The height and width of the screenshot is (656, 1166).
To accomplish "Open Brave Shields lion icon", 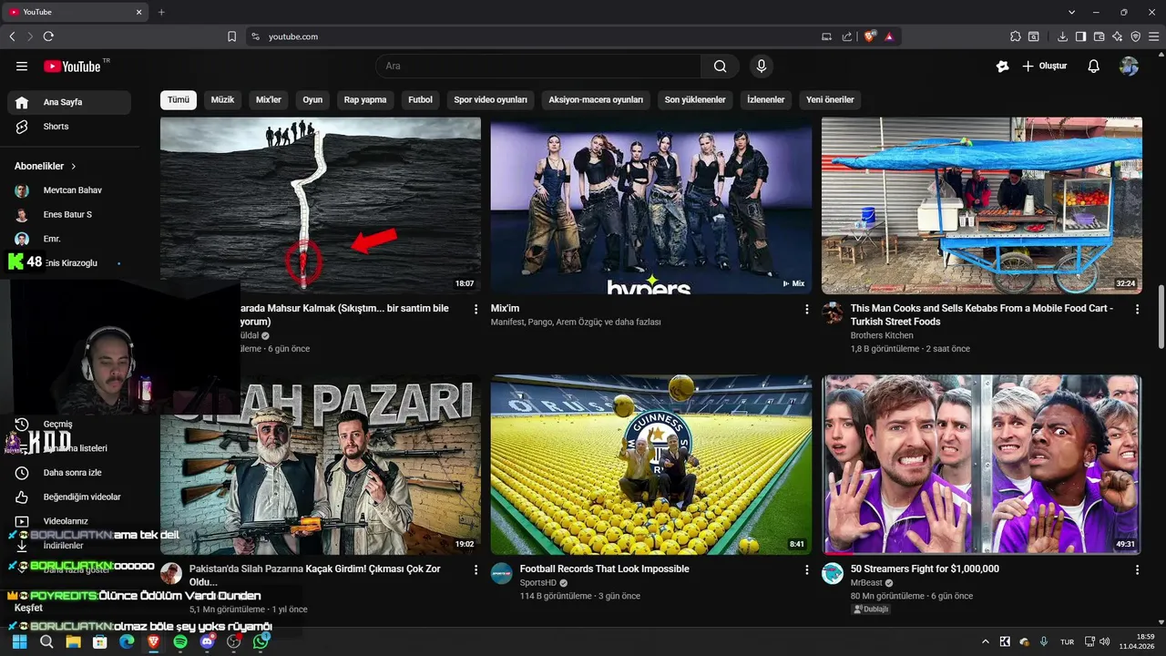I will pos(869,36).
